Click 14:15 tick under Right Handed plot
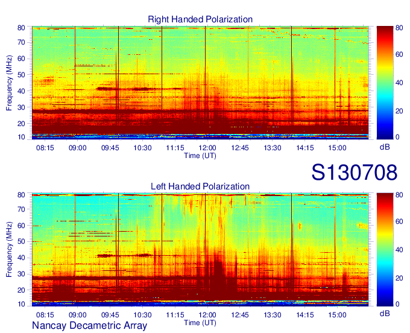410x333 pixels. point(305,148)
